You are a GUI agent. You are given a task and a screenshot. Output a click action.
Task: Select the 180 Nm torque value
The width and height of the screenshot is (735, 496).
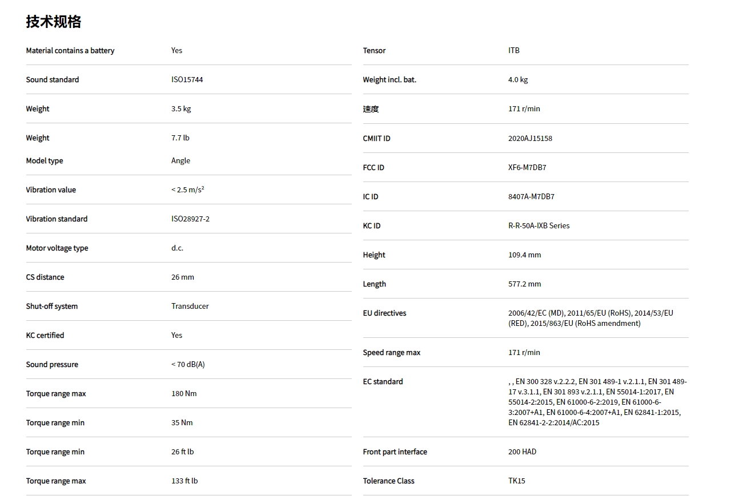(x=184, y=394)
